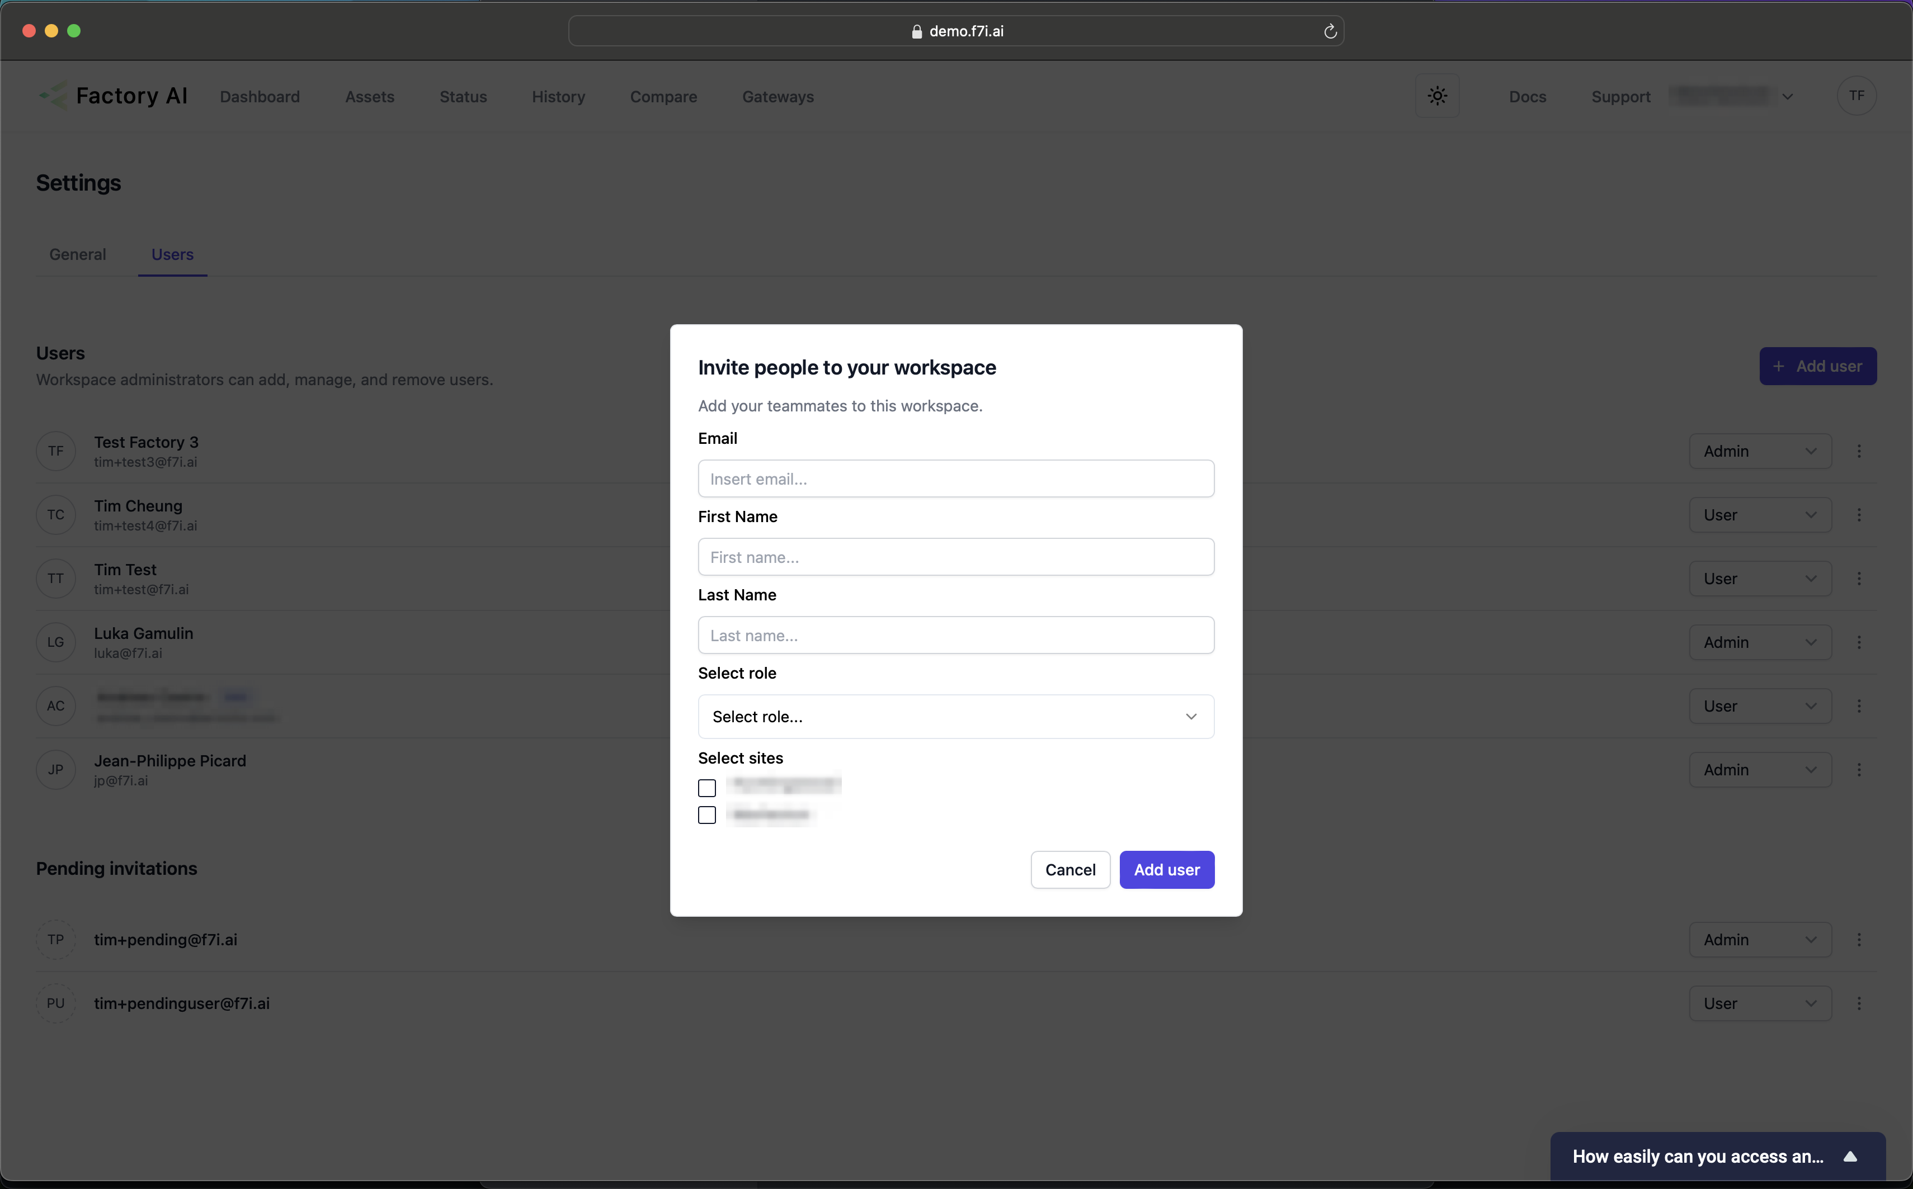
Task: Click the Add user button above the users list
Action: point(1818,367)
